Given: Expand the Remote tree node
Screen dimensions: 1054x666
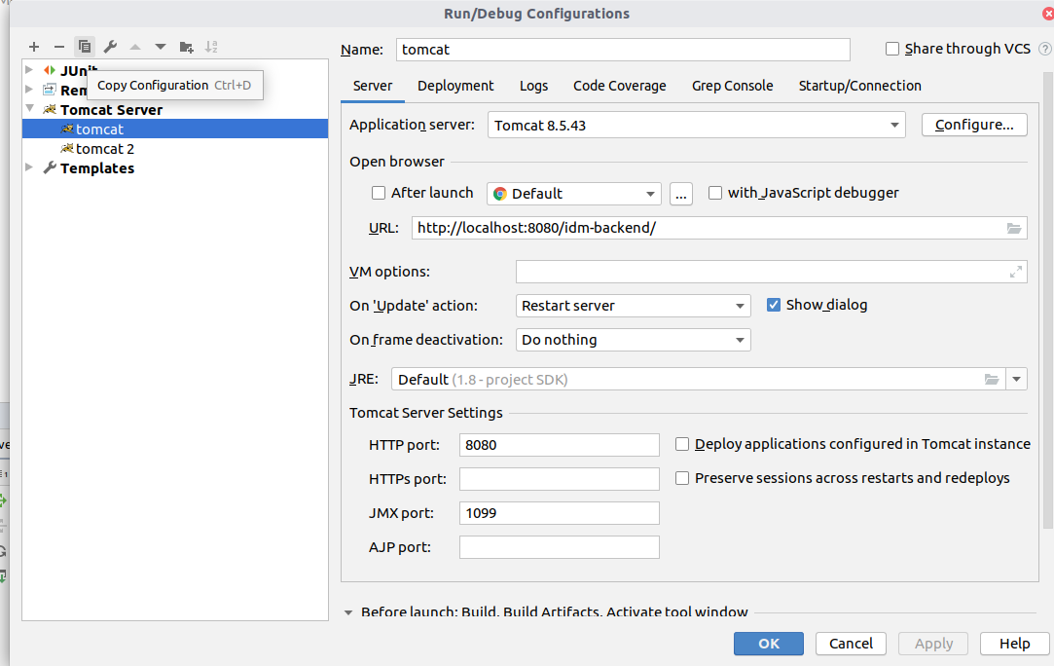Looking at the screenshot, I should [x=29, y=89].
